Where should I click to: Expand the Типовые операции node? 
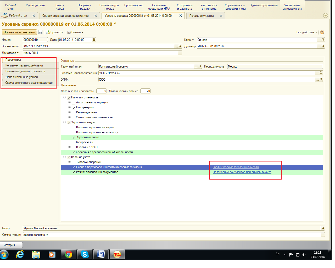click(69, 162)
